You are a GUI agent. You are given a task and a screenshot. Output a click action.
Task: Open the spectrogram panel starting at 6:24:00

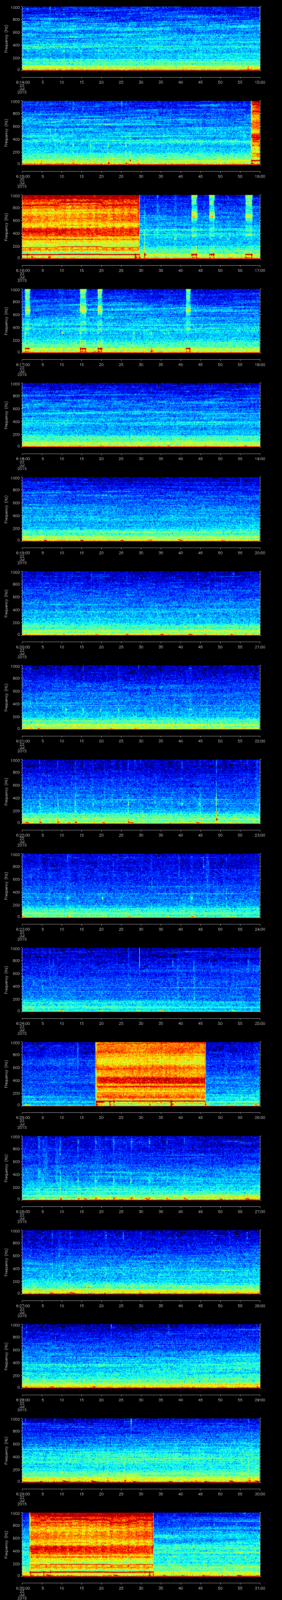(x=141, y=980)
